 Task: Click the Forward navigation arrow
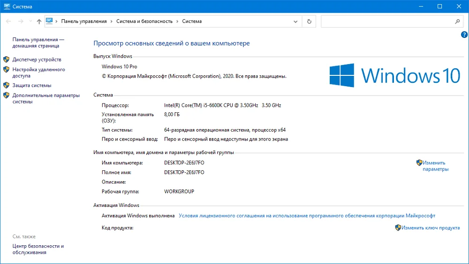[21, 21]
